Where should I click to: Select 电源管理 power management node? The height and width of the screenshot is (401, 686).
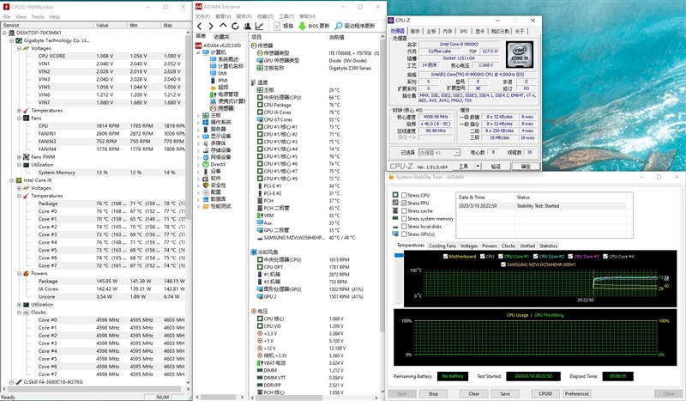tap(228, 94)
